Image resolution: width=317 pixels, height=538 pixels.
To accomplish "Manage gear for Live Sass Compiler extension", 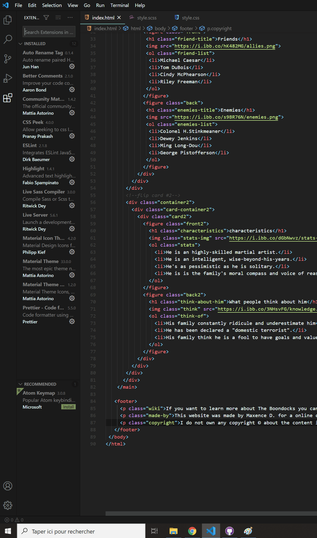I will pyautogui.click(x=72, y=205).
